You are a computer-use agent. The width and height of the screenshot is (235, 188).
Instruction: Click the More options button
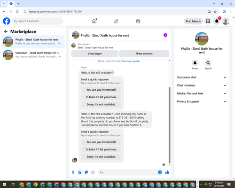pos(144,54)
